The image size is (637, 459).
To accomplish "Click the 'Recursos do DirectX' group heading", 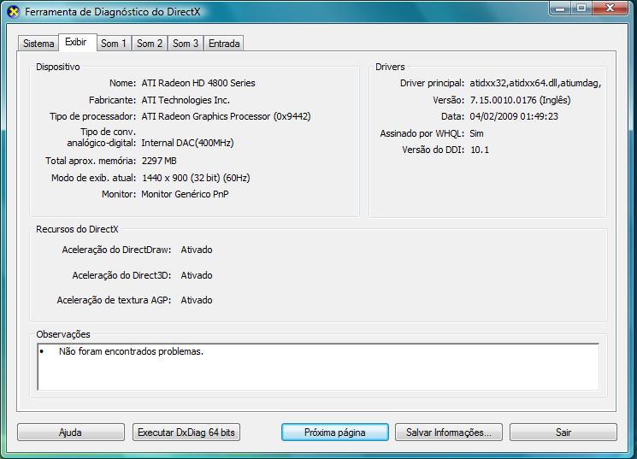I will tap(77, 229).
